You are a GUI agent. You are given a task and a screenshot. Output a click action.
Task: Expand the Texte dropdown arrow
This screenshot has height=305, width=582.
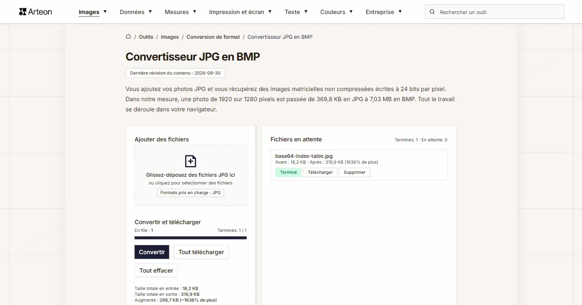click(x=306, y=12)
